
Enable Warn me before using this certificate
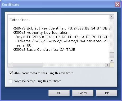coord(11,81)
